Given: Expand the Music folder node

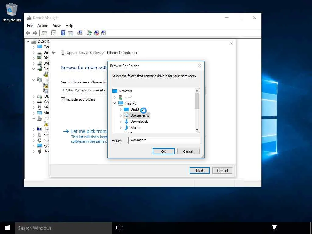Looking at the screenshot, I should 120,128.
